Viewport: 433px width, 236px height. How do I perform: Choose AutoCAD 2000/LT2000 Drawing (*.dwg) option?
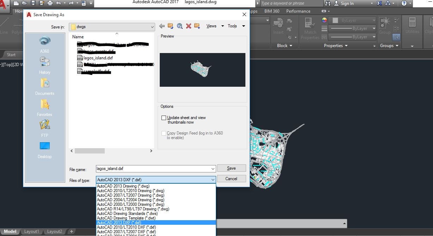(x=156, y=204)
